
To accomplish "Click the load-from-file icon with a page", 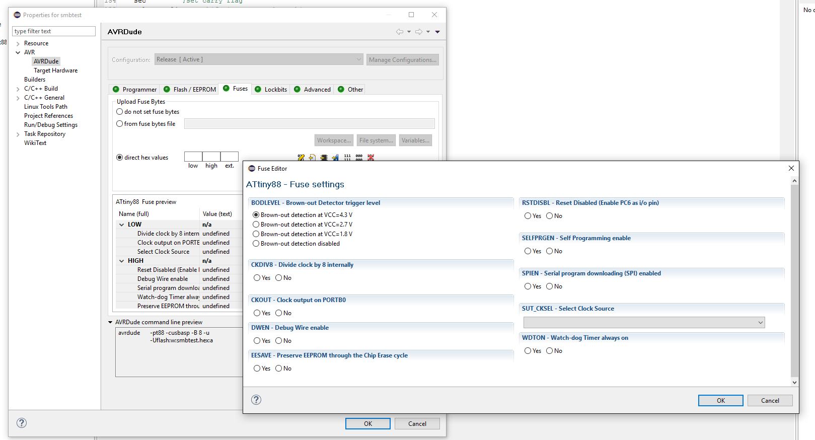I will coord(312,158).
